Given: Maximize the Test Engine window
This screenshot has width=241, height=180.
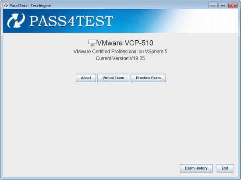Looking at the screenshot, I should pyautogui.click(x=223, y=6).
